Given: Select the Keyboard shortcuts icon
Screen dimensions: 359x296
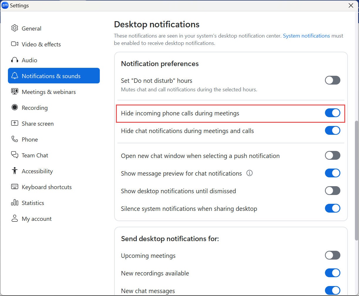Looking at the screenshot, I should point(14,187).
